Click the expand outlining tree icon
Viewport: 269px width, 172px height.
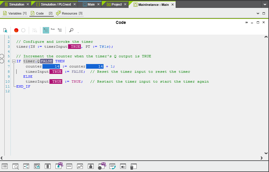tap(60, 30)
